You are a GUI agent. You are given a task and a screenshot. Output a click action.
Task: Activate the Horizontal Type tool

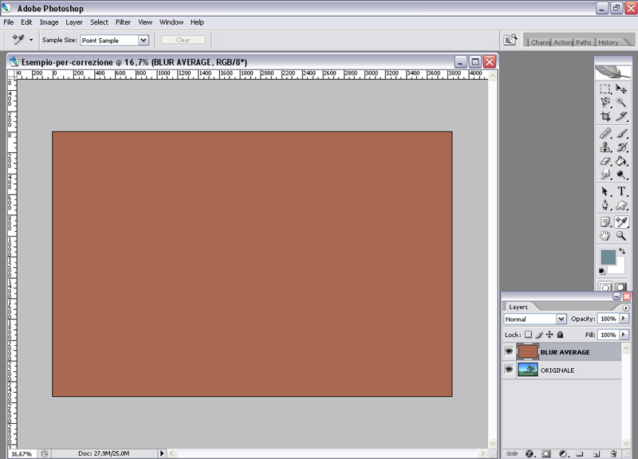pyautogui.click(x=621, y=191)
